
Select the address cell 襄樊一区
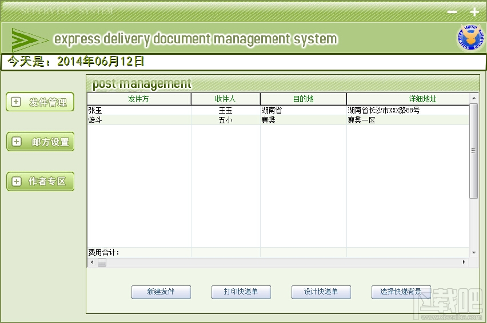click(x=408, y=120)
